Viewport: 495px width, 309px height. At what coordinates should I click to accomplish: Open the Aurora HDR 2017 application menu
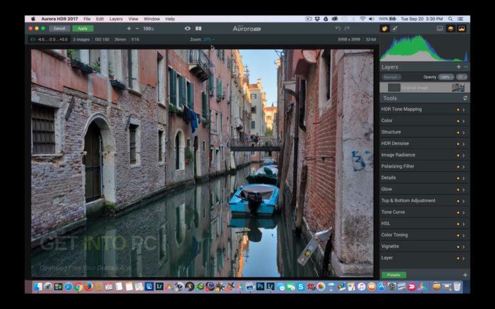point(59,19)
